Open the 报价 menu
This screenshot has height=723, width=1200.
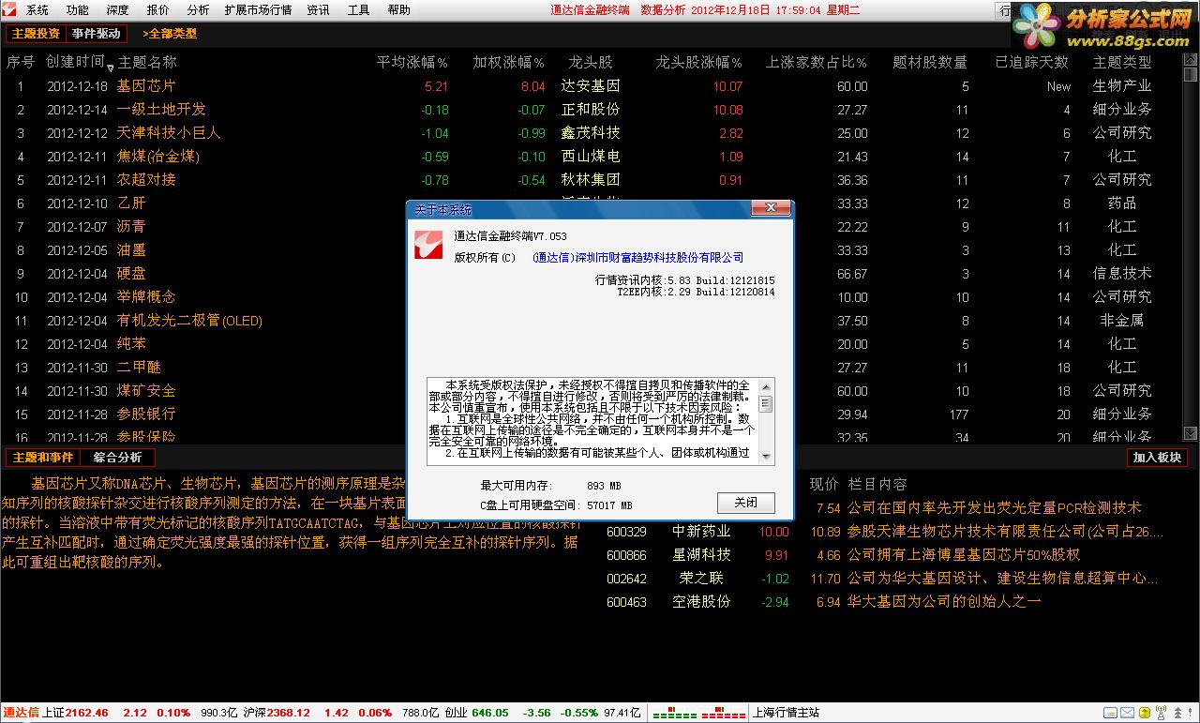pos(158,10)
